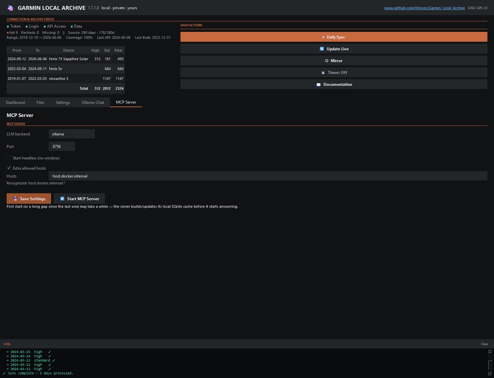The width and height of the screenshot is (494, 378).
Task: Click Save Settings button
Action: click(x=29, y=199)
